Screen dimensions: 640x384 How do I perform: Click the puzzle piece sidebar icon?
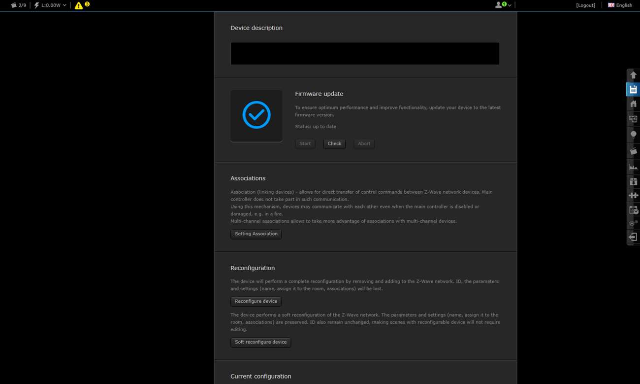pos(633,196)
